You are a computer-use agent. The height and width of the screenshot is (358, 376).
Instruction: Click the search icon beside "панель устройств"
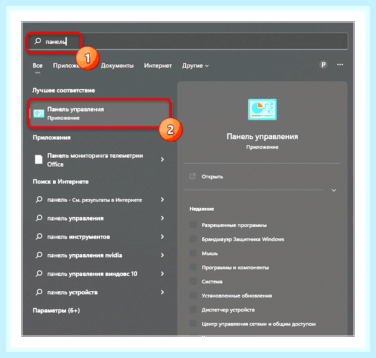pos(39,292)
